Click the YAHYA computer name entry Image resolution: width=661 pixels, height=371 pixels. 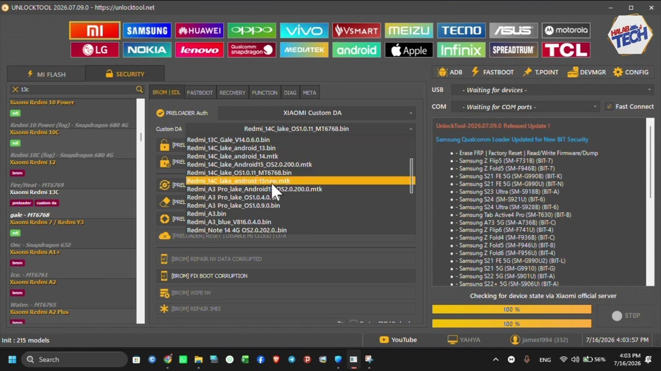[x=464, y=340]
